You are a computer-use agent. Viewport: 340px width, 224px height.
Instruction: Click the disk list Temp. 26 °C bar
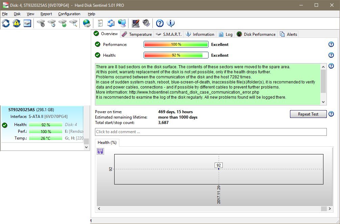[x=46, y=138]
